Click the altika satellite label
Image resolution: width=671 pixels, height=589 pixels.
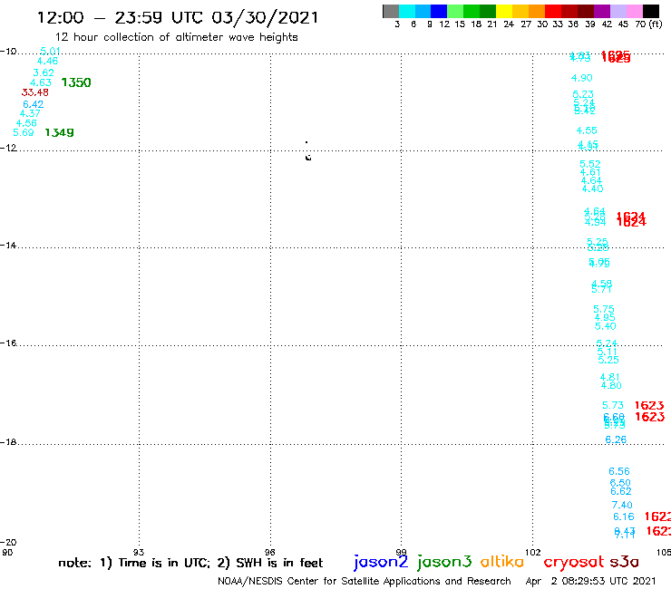point(501,562)
